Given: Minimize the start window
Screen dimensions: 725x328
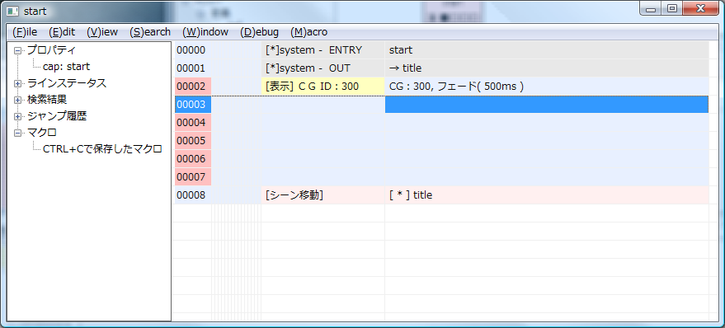Looking at the screenshot, I should click(x=651, y=8).
